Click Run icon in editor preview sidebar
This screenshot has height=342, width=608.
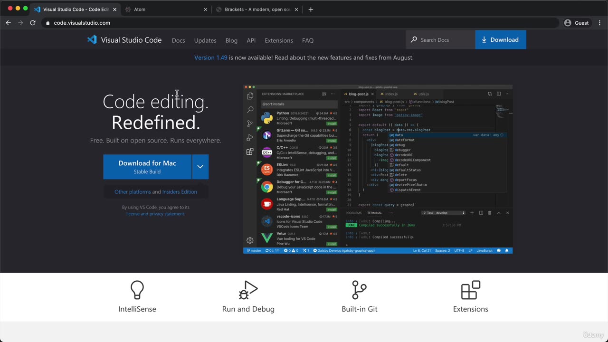[x=250, y=138]
